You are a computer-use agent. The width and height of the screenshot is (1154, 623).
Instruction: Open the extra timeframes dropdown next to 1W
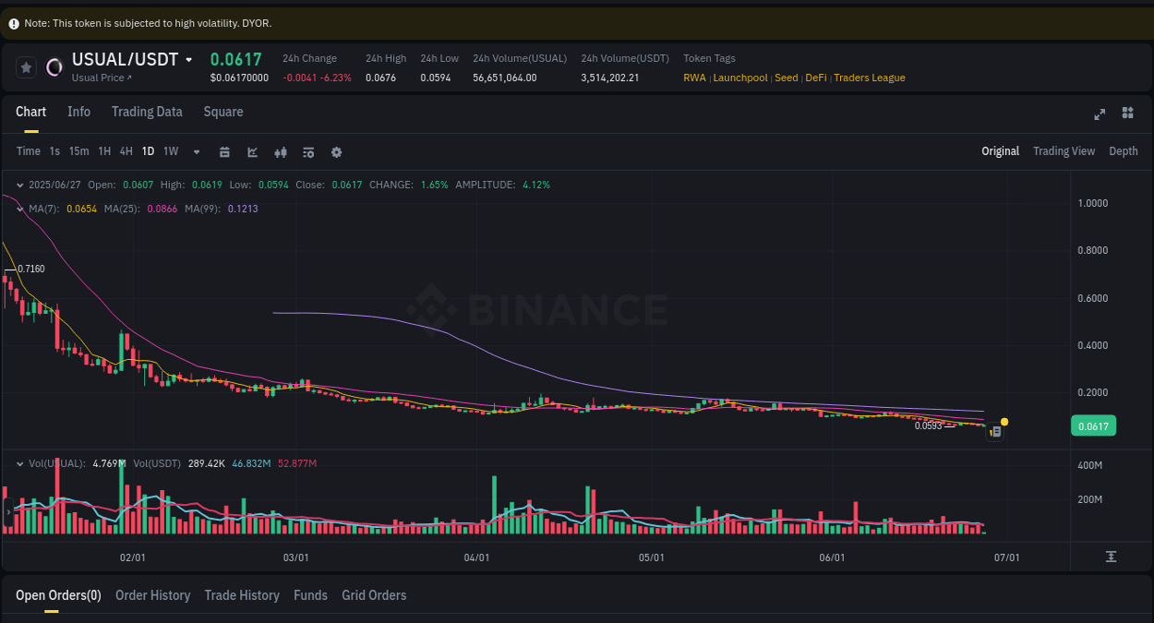click(196, 151)
